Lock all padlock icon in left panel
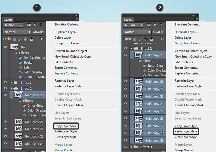Image resolution: width=216 pixels, height=152 pixels. pos(31,39)
